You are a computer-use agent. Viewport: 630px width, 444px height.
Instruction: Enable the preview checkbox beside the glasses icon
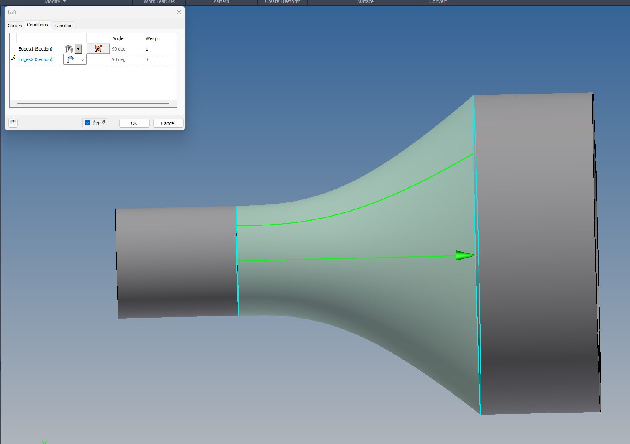pyautogui.click(x=87, y=122)
